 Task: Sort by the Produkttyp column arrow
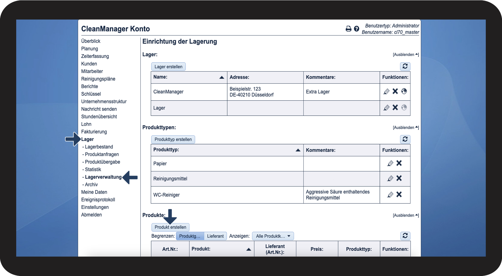click(298, 150)
